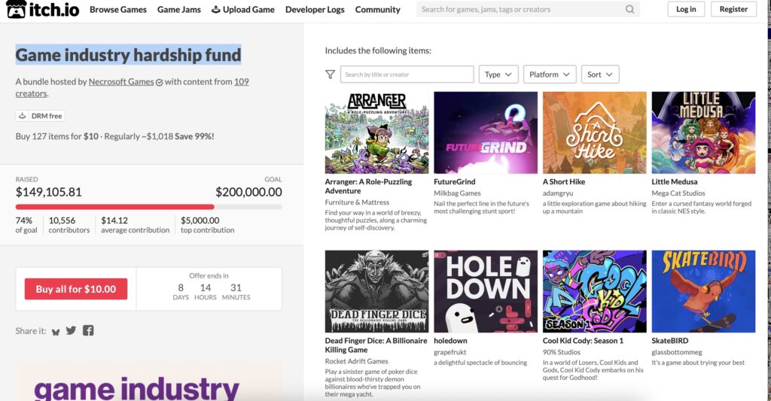Click the holedown title link
Screen dimensions: 771x401
click(x=450, y=341)
